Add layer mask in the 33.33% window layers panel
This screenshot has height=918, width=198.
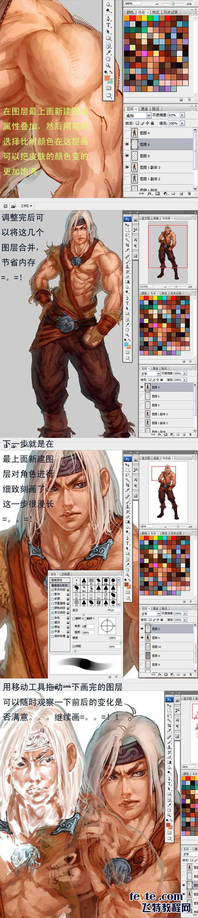click(x=166, y=435)
